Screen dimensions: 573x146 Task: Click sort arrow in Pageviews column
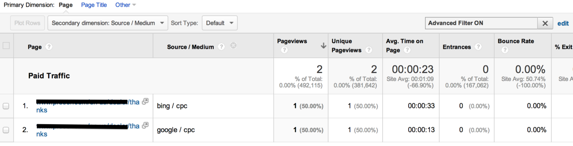coord(324,46)
